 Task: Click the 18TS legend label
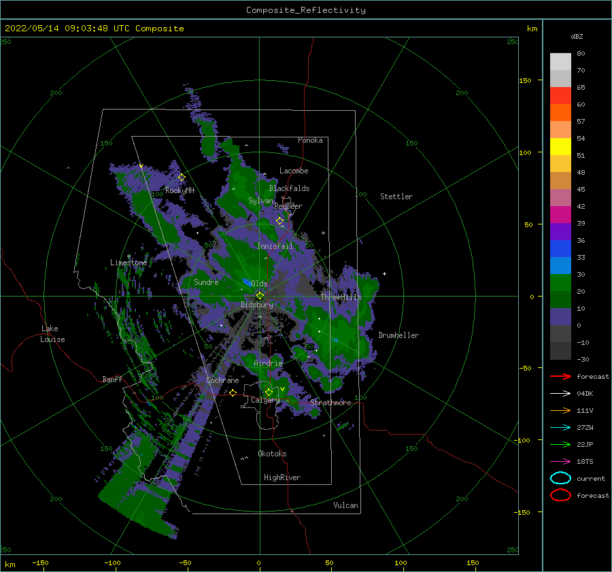pyautogui.click(x=585, y=462)
